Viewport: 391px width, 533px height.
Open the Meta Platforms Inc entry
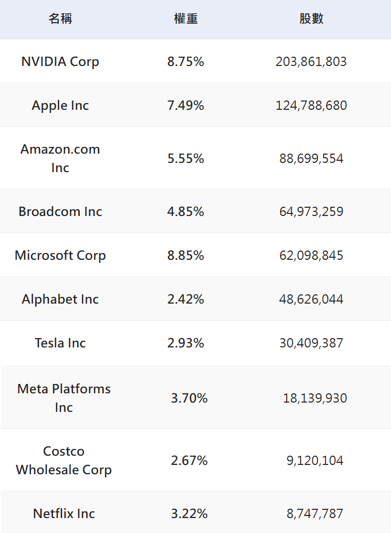64,398
